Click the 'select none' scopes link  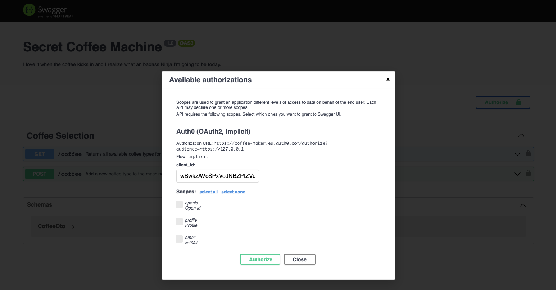click(233, 192)
